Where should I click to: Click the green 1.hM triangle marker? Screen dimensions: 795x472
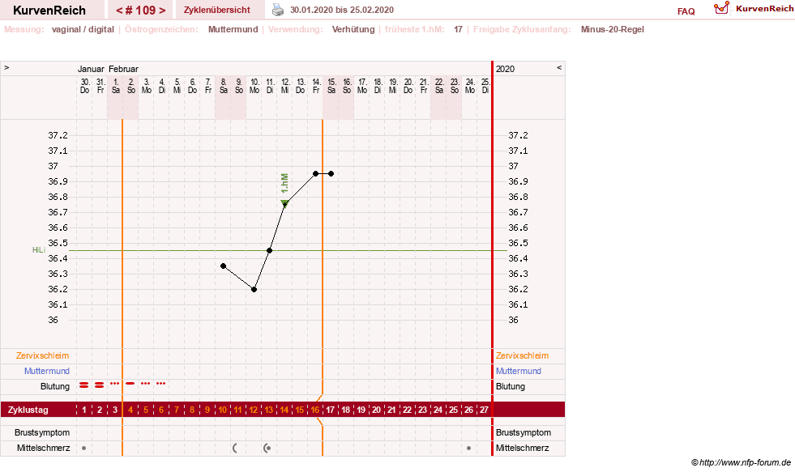coord(285,203)
